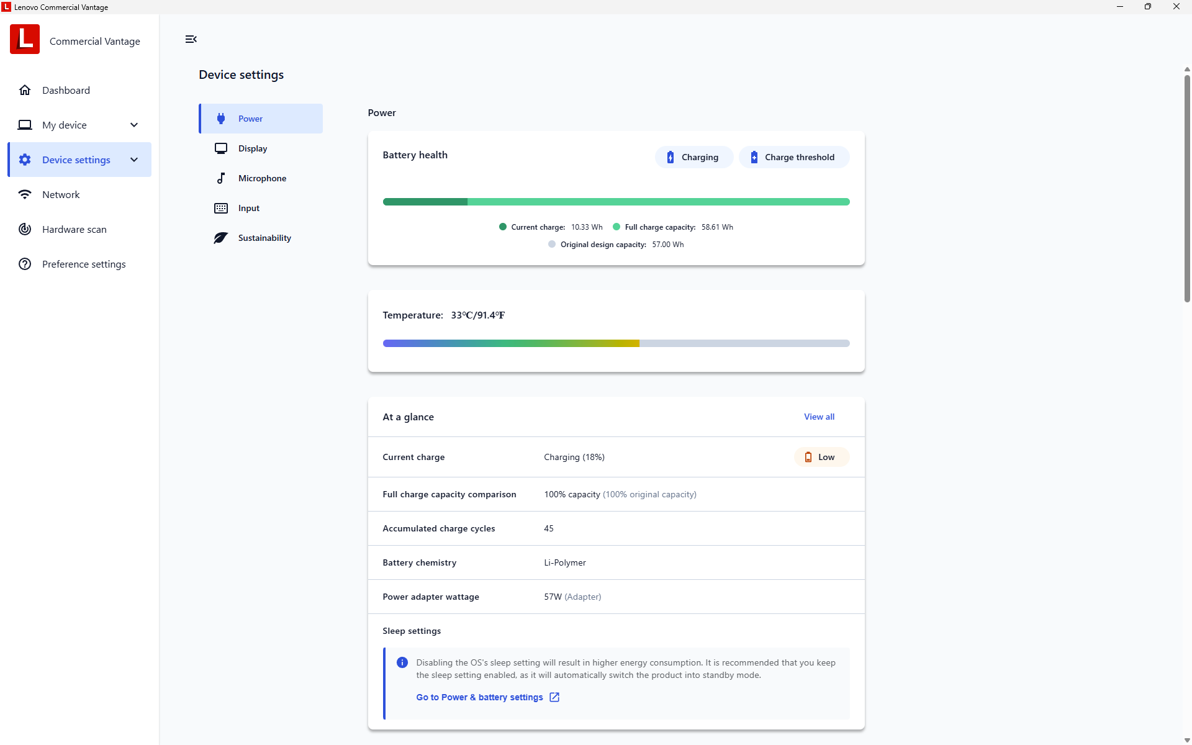Select the Display settings tab
1192x745 pixels.
(261, 148)
